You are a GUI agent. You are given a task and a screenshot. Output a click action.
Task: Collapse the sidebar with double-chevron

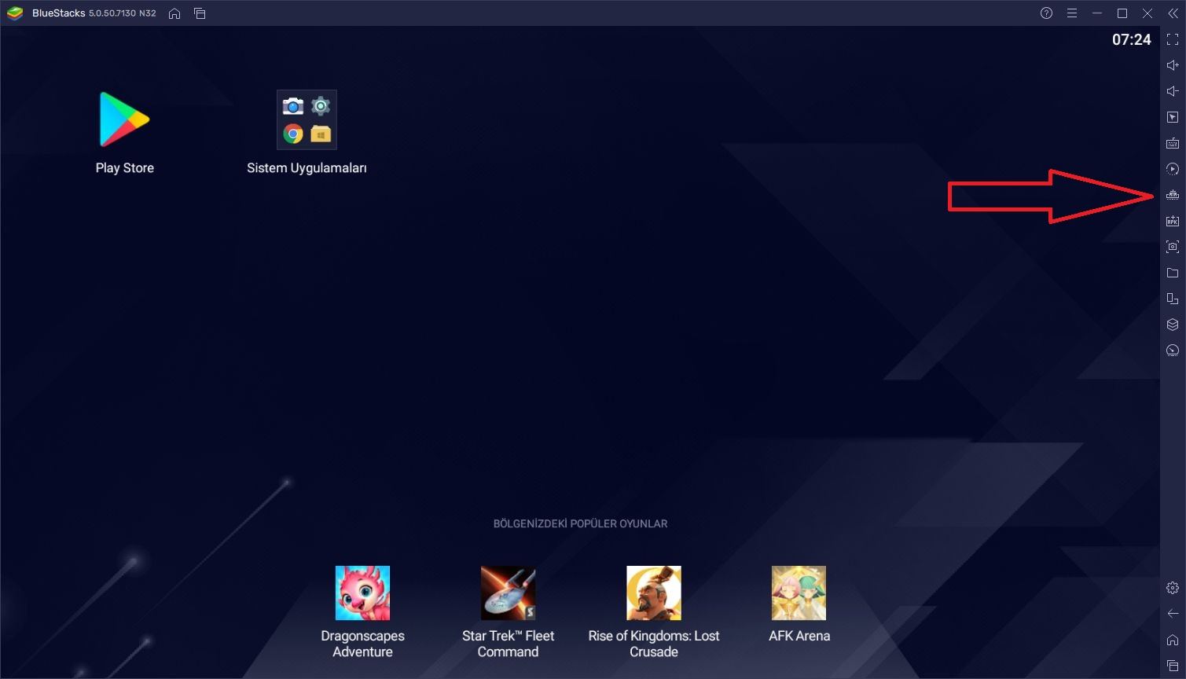pos(1173,13)
